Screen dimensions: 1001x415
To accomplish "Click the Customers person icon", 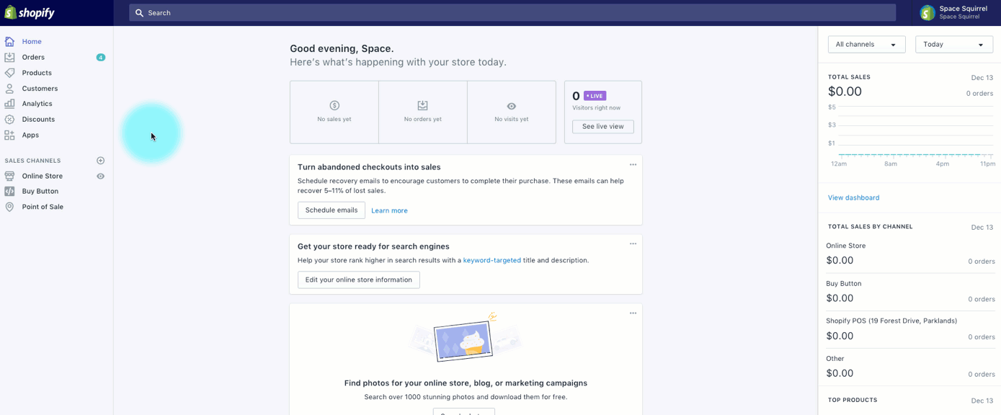I will coord(9,89).
